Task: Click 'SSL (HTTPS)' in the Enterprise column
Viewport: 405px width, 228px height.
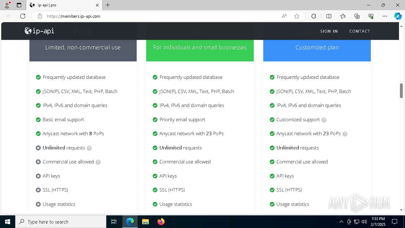Action: (289, 190)
